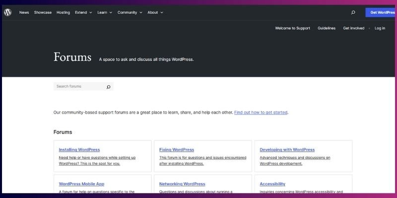Open Welcome to Support link
This screenshot has width=397, height=198.
pyautogui.click(x=292, y=28)
